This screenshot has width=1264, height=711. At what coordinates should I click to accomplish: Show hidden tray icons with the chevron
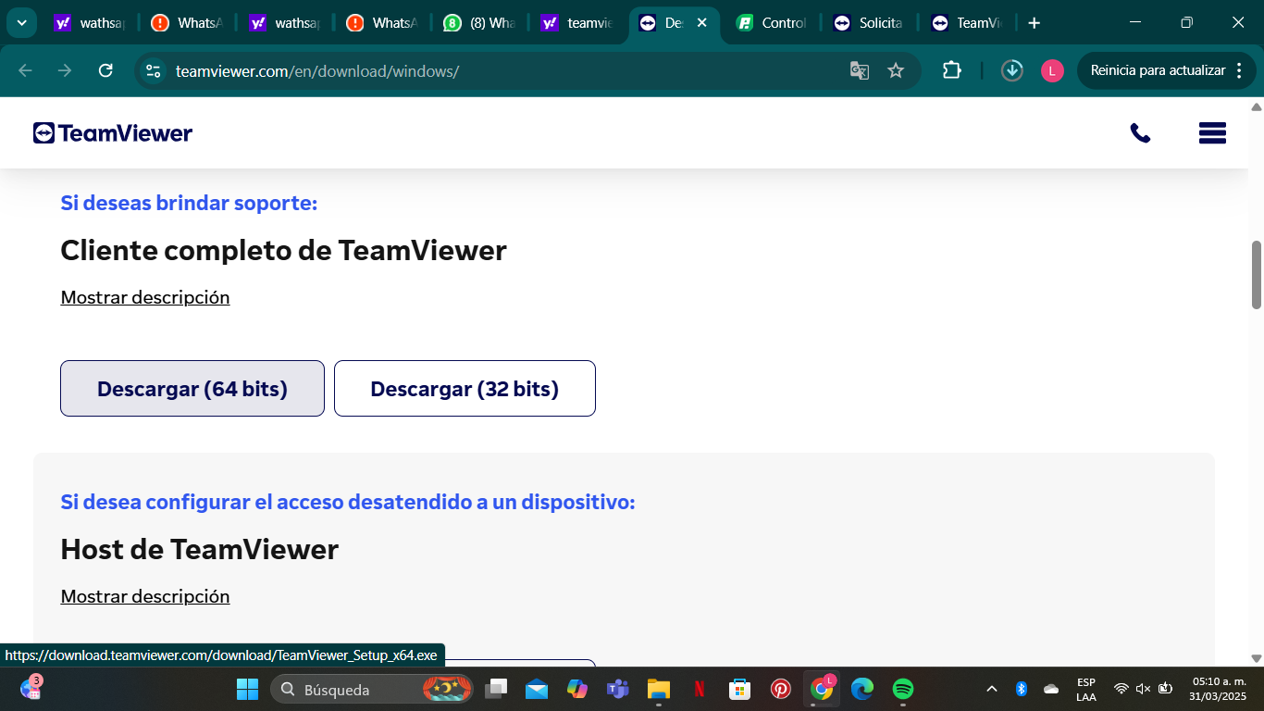tap(992, 689)
